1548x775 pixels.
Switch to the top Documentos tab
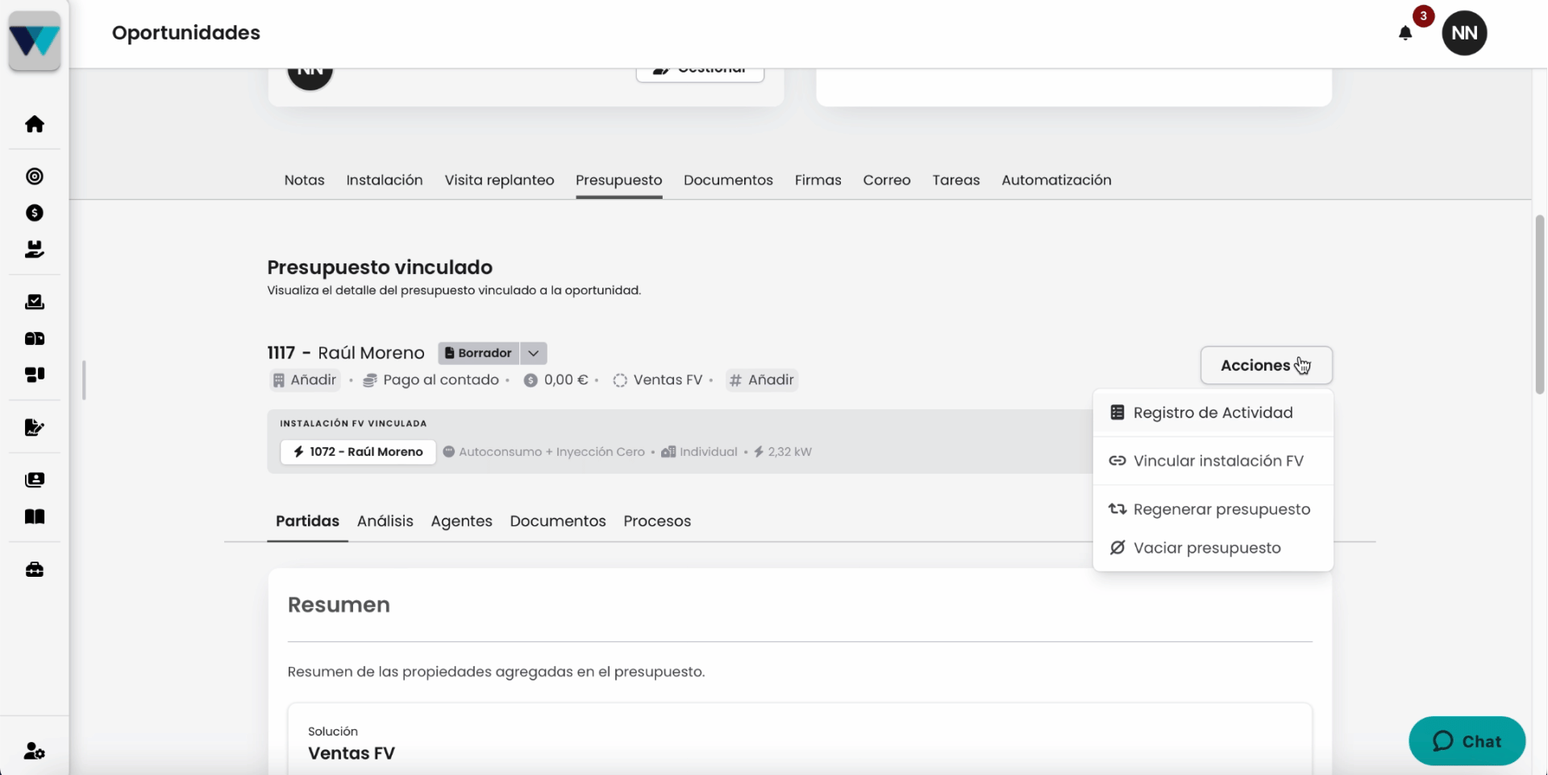point(728,180)
